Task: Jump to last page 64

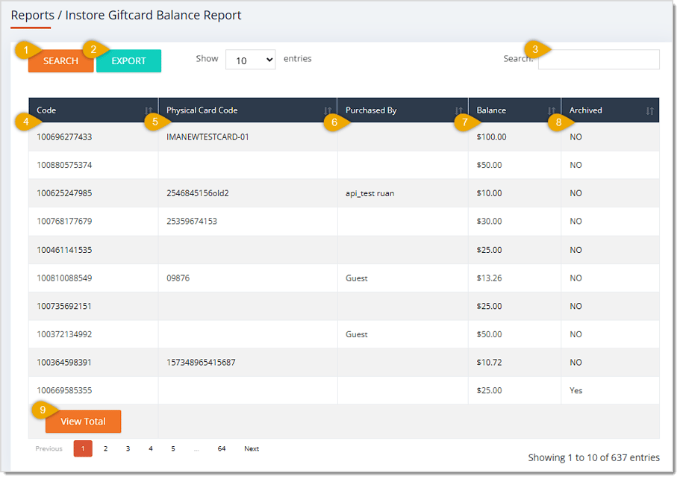Action: pyautogui.click(x=222, y=448)
